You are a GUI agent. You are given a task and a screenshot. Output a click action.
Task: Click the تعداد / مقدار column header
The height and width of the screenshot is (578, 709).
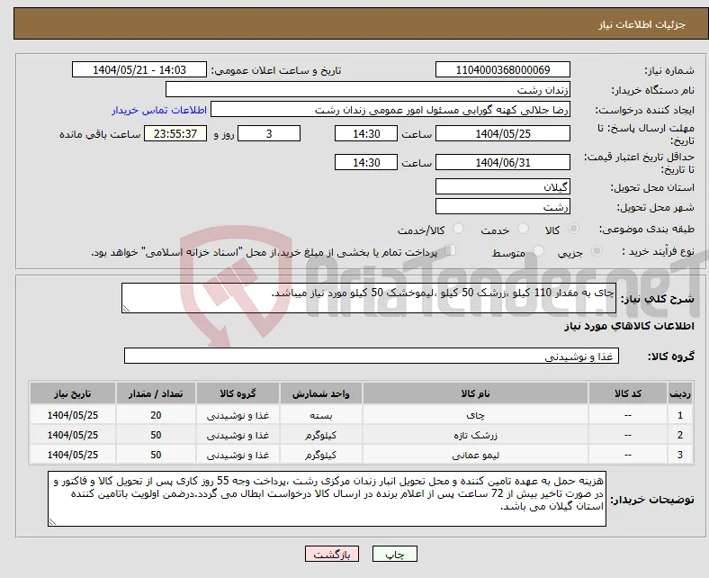(156, 393)
